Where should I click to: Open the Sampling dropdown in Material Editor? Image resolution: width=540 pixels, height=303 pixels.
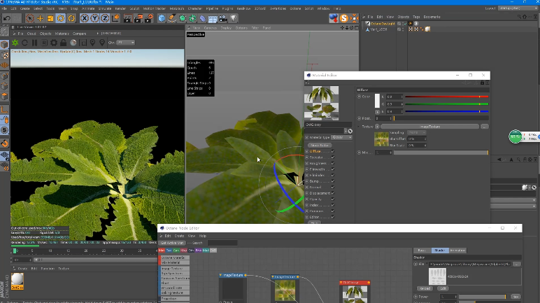417,132
